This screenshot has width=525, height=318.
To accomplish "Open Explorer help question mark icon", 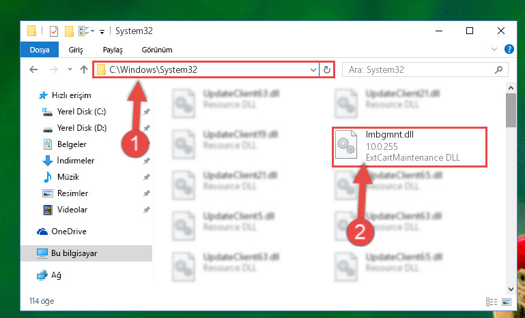I will 509,50.
